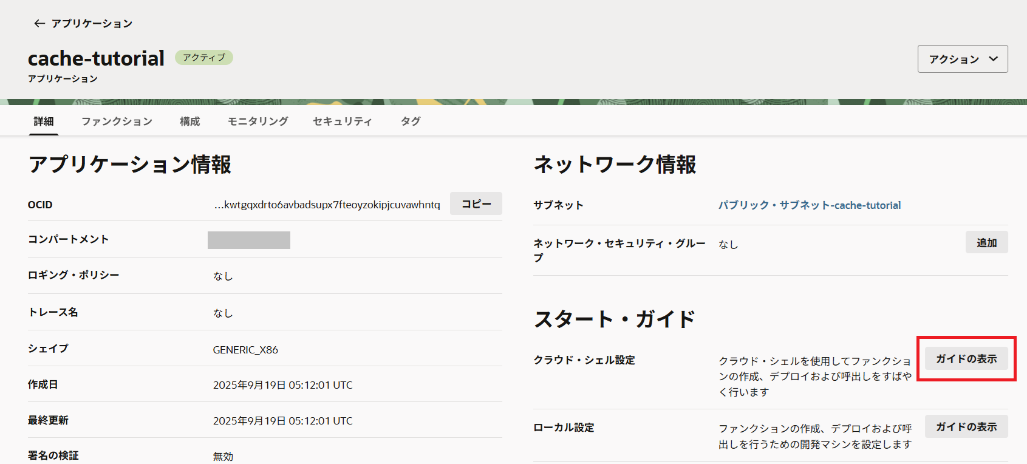Click the アプリケーション情報 section heading
1027x464 pixels.
point(129,165)
